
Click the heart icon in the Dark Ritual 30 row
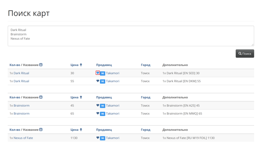98,73
